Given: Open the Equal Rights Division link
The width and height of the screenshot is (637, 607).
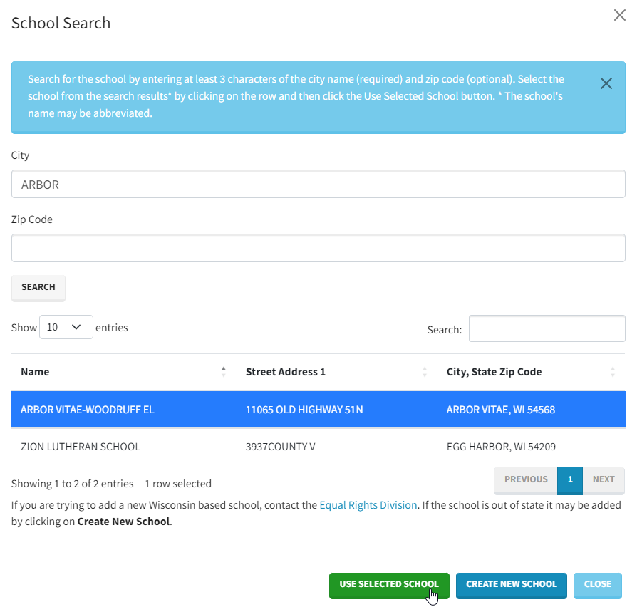Looking at the screenshot, I should (368, 505).
